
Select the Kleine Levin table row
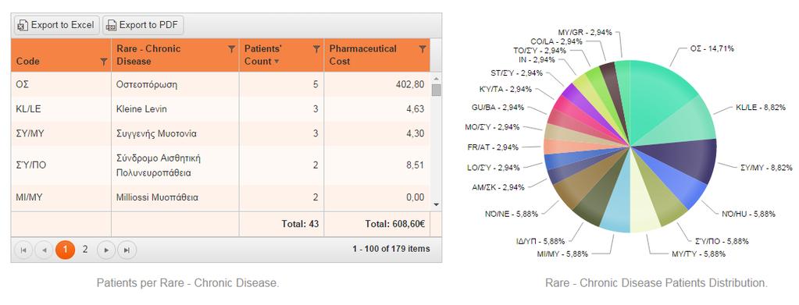click(x=220, y=109)
